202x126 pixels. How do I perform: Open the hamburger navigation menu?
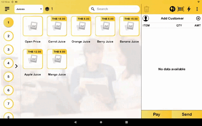pyautogui.click(x=7, y=9)
